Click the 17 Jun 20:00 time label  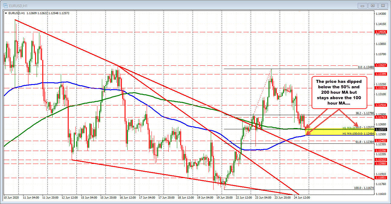tap(166, 198)
